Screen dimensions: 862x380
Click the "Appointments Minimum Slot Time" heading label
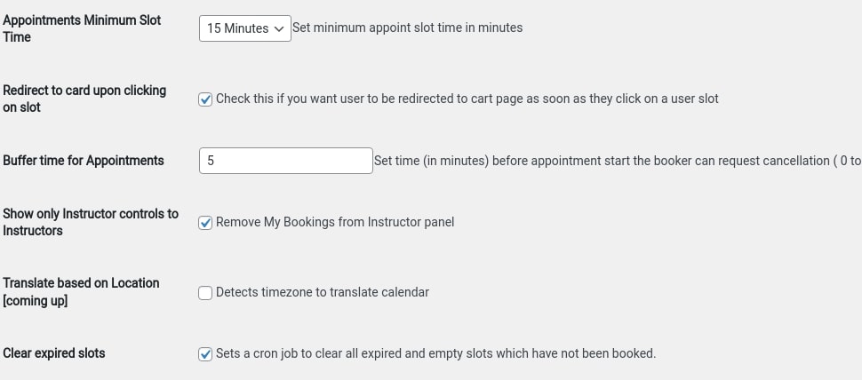click(82, 28)
